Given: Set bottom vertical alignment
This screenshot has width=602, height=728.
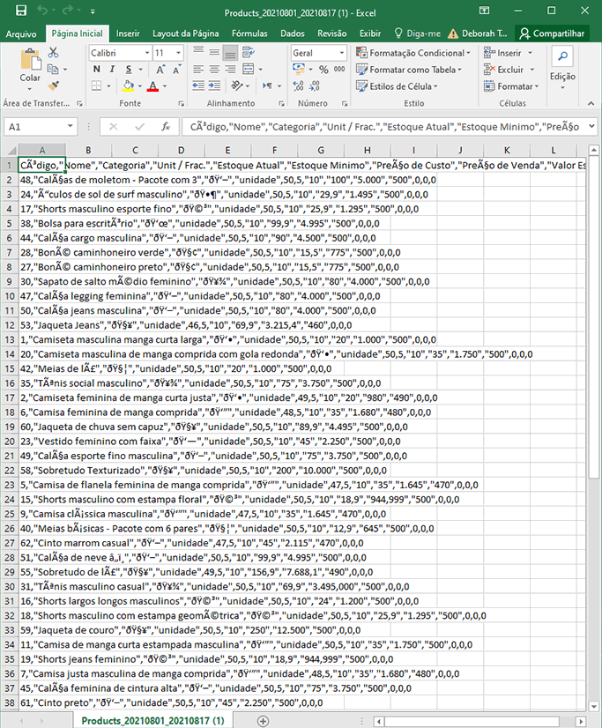Looking at the screenshot, I should pos(230,53).
